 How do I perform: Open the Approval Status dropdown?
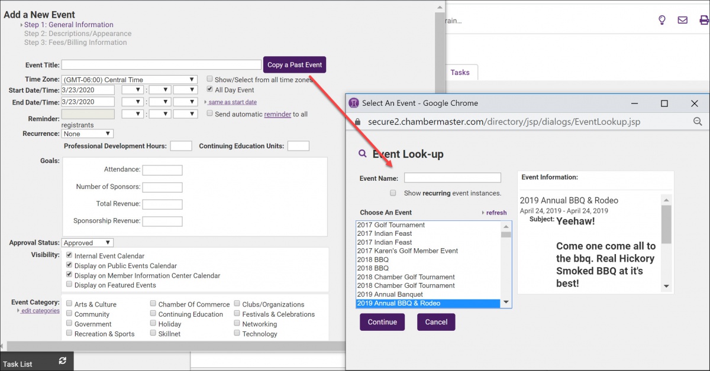(x=87, y=243)
